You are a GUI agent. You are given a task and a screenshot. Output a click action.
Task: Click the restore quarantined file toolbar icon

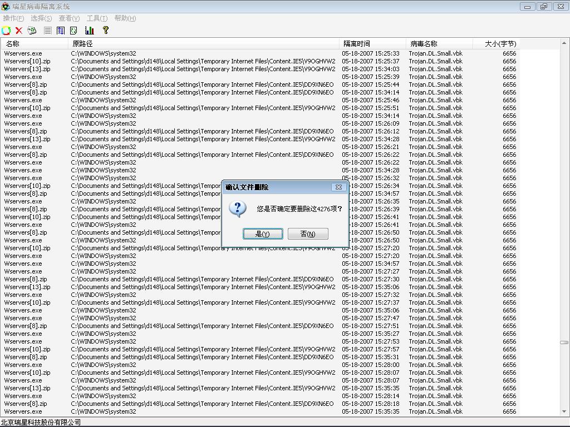6,31
